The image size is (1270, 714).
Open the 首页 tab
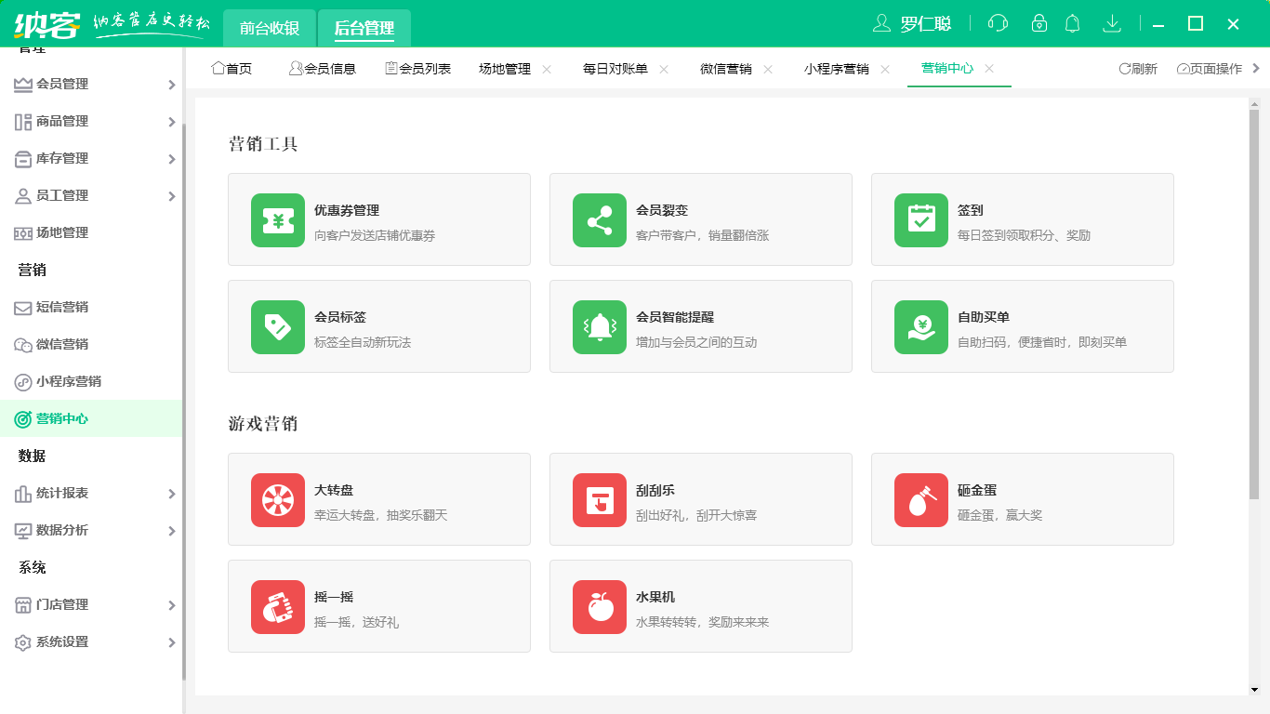(232, 68)
